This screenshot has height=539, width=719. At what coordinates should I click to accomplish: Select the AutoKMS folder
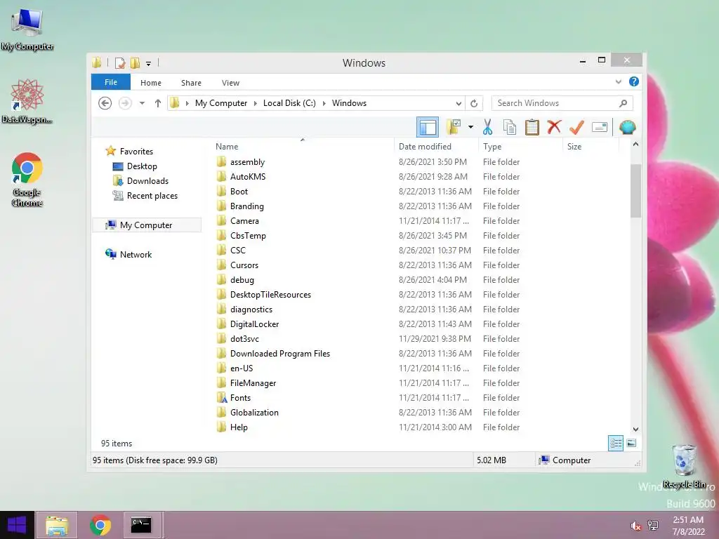248,176
